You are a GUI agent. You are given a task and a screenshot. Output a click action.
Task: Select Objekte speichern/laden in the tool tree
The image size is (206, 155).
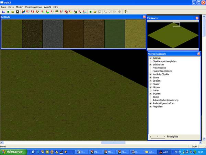coord(164,61)
